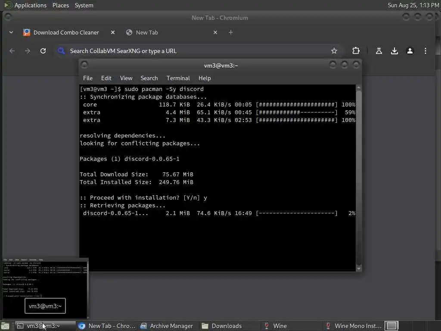Click the 'Packages (1) discord-0.0.65-1' line
The height and width of the screenshot is (331, 441).
point(130,159)
